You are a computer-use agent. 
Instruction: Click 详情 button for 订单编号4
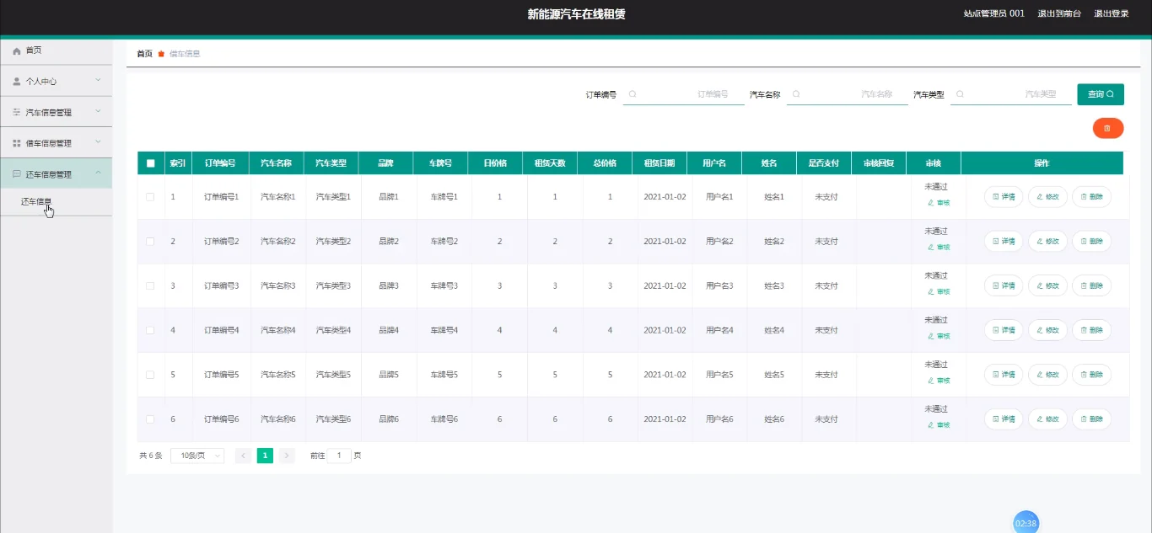pyautogui.click(x=1004, y=330)
